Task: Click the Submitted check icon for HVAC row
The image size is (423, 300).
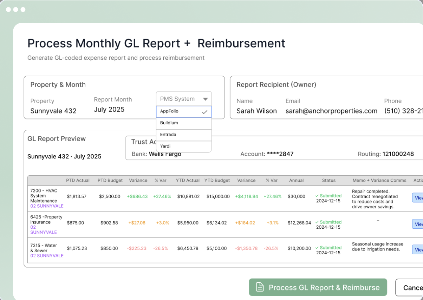Action: tap(317, 196)
